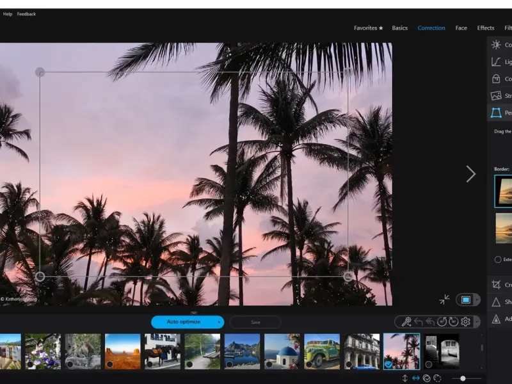Open the Feedback menu
The image size is (512, 384).
pyautogui.click(x=26, y=14)
